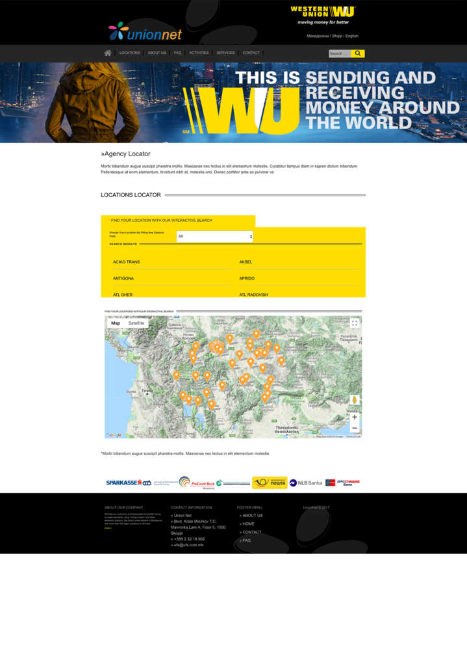The height and width of the screenshot is (666, 467).
Task: Click the yellow search magnifier button
Action: (358, 53)
